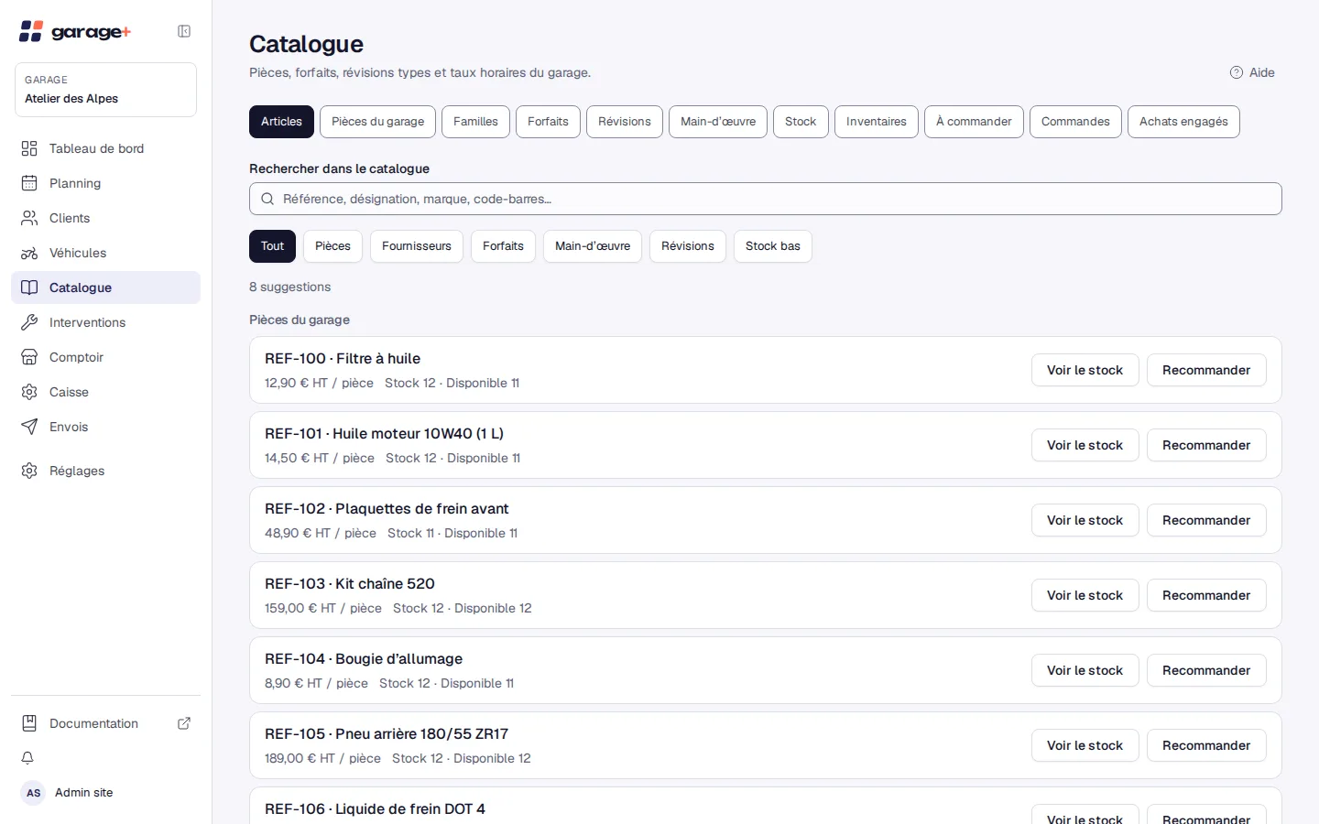Click the Planning calendar icon

29,183
